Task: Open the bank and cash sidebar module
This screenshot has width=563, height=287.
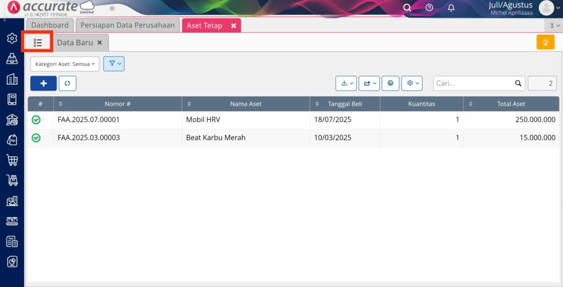Action: (x=12, y=120)
